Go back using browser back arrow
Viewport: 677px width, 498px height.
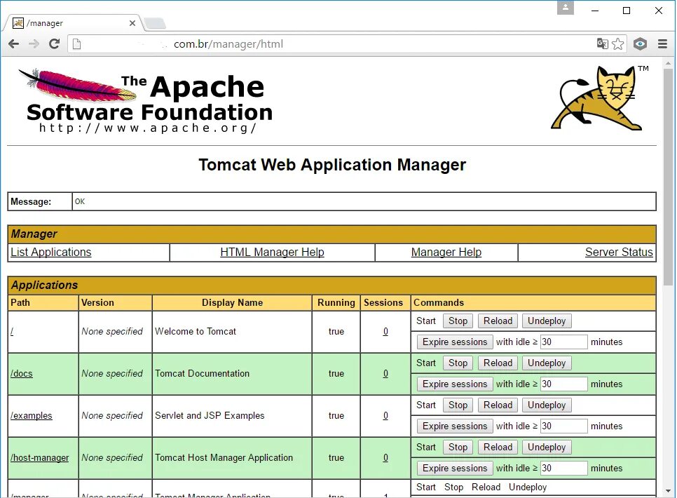(14, 43)
